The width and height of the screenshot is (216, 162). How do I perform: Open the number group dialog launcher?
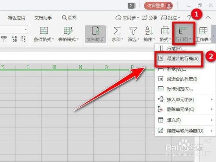click(27, 45)
